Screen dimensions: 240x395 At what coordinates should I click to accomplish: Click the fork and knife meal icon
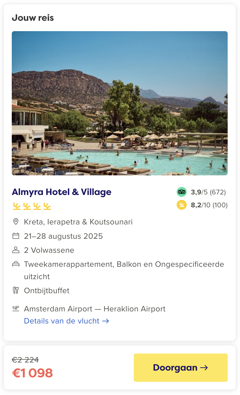tap(16, 290)
